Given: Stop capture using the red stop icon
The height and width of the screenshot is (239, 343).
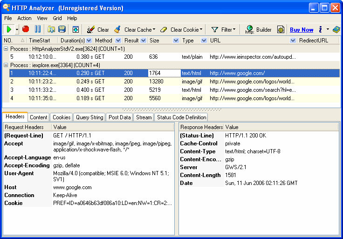Looking at the screenshot, I should (x=26, y=29).
